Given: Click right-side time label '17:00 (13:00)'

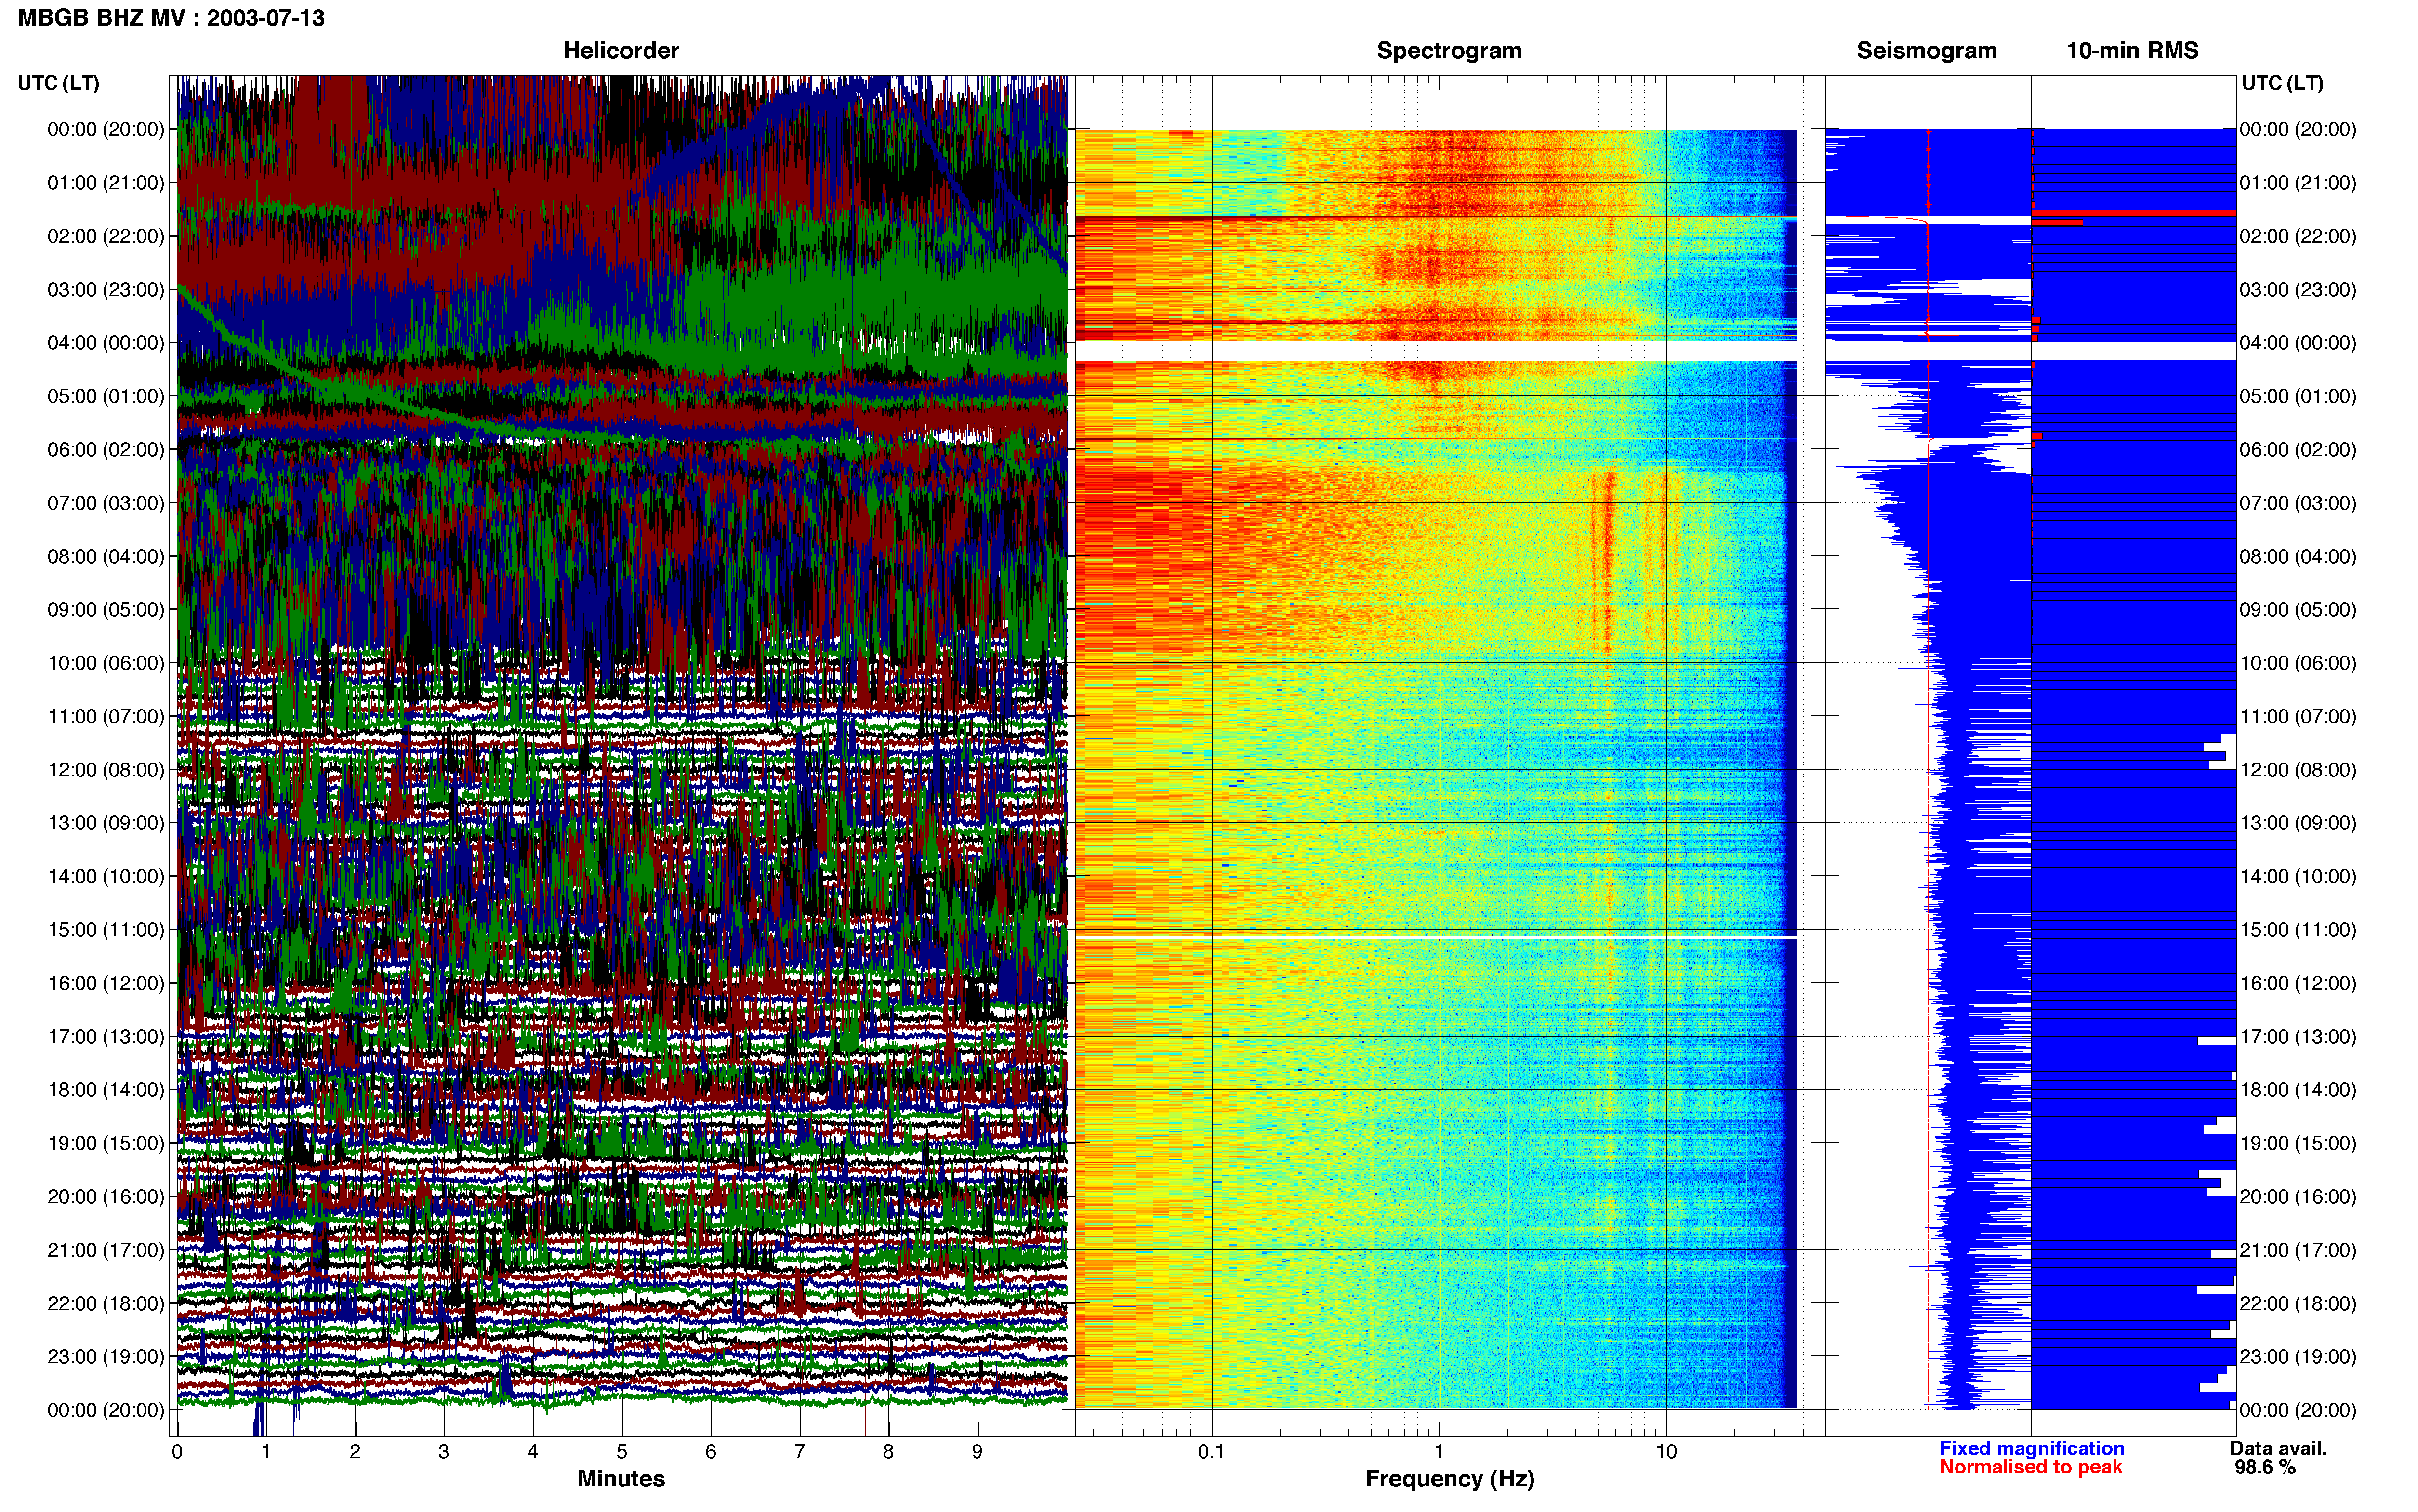Looking at the screenshot, I should point(2298,1037).
